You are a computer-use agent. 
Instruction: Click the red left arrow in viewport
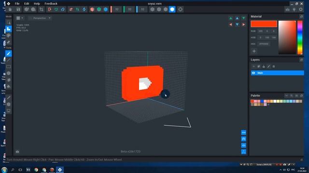point(231,25)
